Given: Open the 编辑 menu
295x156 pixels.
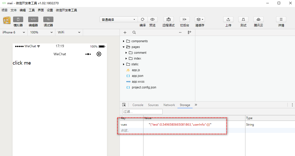Looking at the screenshot, I should (23, 10).
